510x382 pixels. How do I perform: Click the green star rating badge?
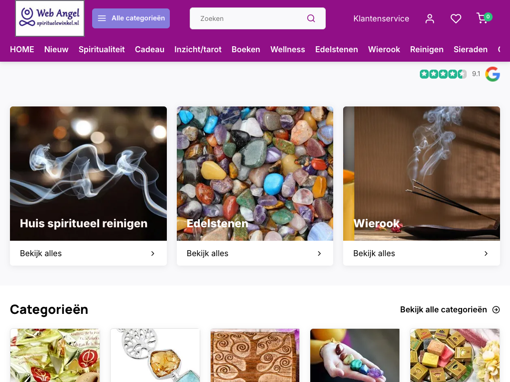[443, 74]
